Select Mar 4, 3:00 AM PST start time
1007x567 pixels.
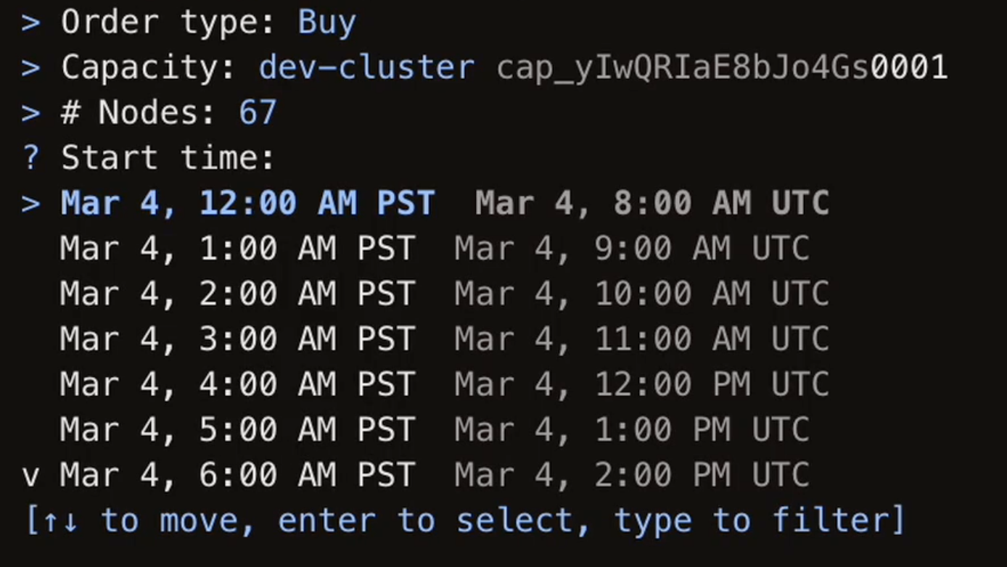pyautogui.click(x=237, y=339)
